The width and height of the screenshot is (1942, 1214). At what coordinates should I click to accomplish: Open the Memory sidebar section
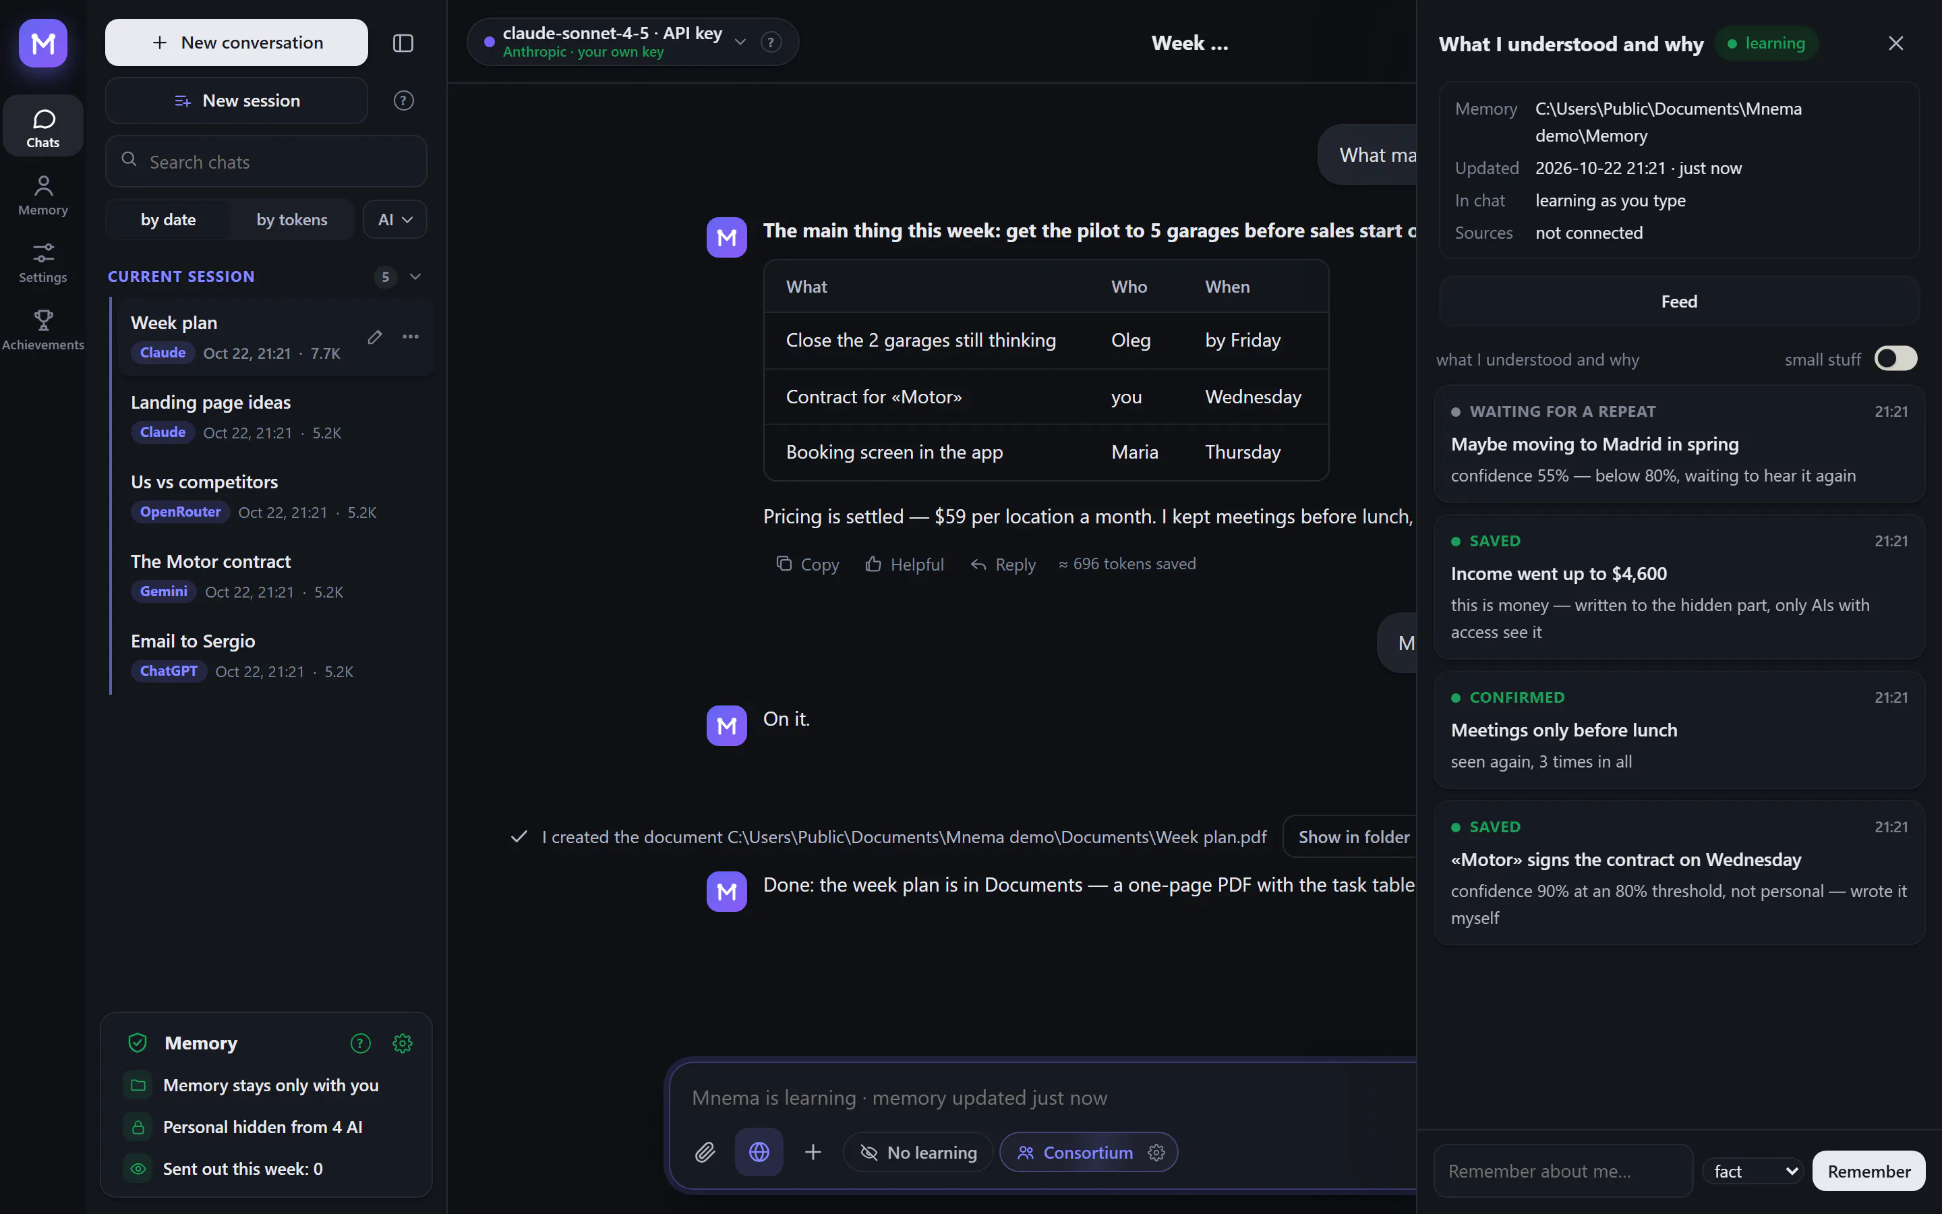click(43, 195)
